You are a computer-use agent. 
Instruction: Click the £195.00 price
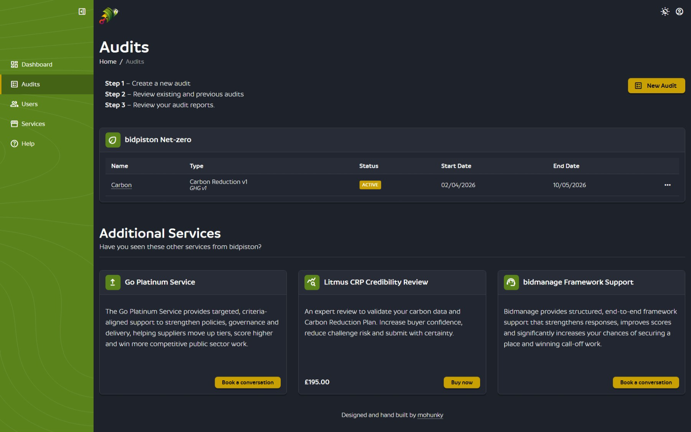[x=317, y=382]
